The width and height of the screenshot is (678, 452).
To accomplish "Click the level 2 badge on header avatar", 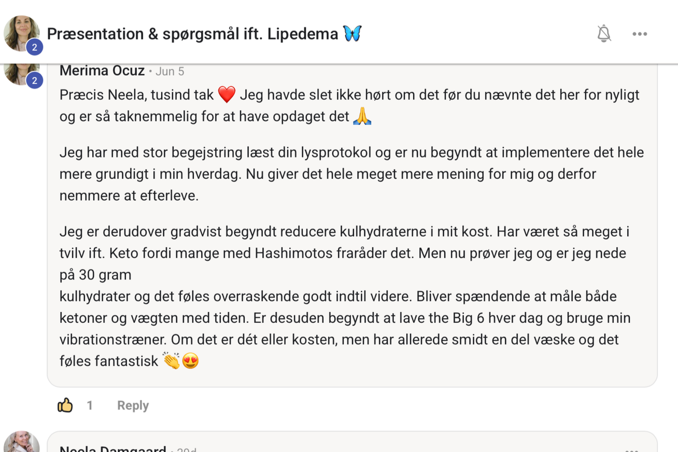I will point(34,47).
